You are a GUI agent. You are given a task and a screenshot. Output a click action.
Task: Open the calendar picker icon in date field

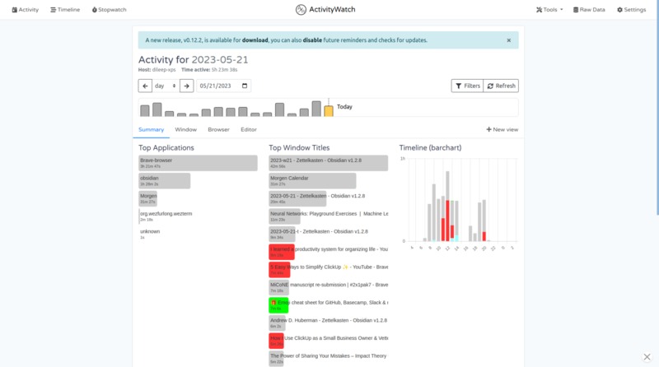tap(245, 86)
